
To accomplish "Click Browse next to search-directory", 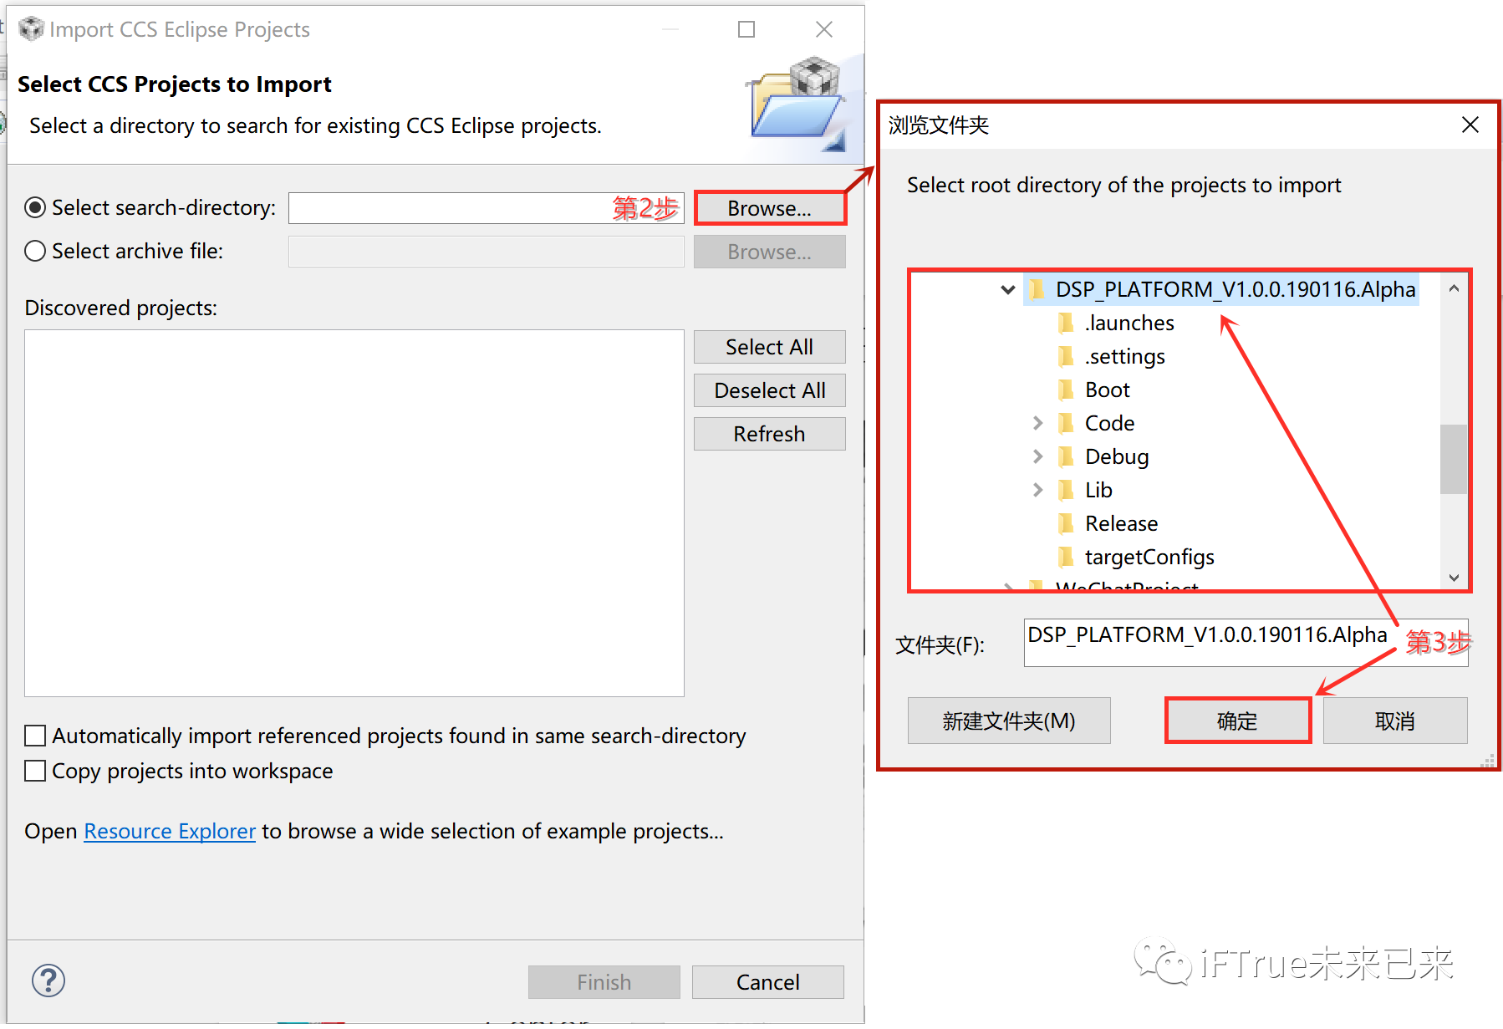I will coord(769,208).
